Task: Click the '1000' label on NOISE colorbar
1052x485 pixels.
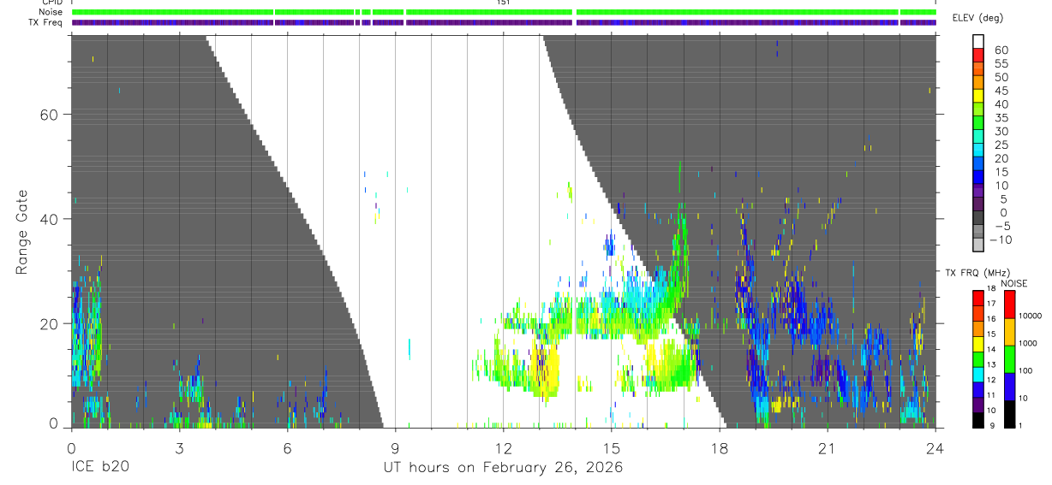Action: [x=1028, y=343]
